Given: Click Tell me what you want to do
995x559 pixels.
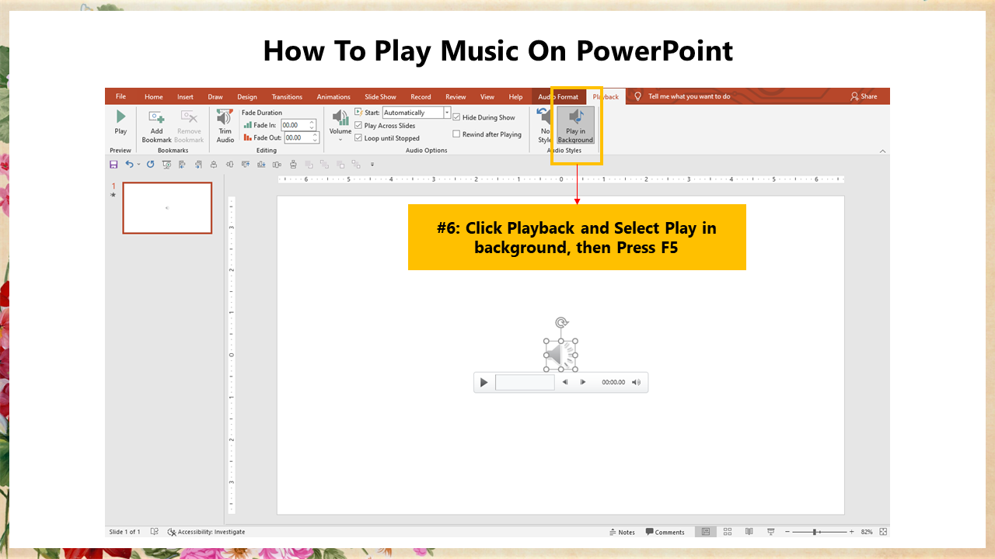Looking at the screenshot, I should tap(690, 96).
